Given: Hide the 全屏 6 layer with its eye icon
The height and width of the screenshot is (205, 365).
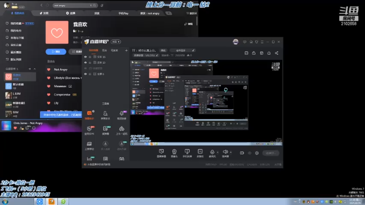Looking at the screenshot, I should tap(86, 74).
